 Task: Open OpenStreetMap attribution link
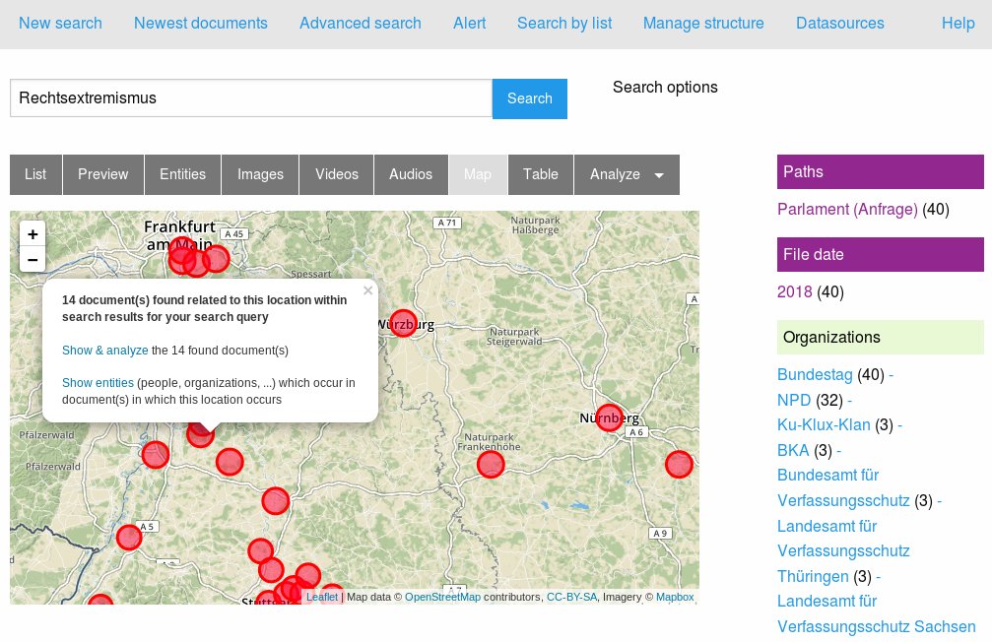(x=443, y=597)
